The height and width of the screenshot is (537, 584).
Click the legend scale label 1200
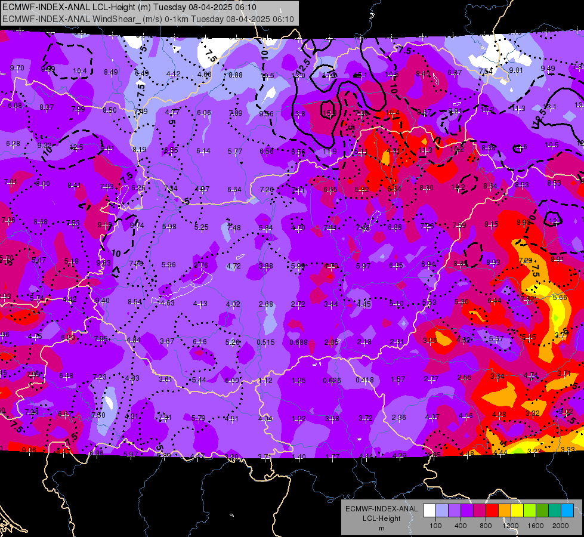511,526
